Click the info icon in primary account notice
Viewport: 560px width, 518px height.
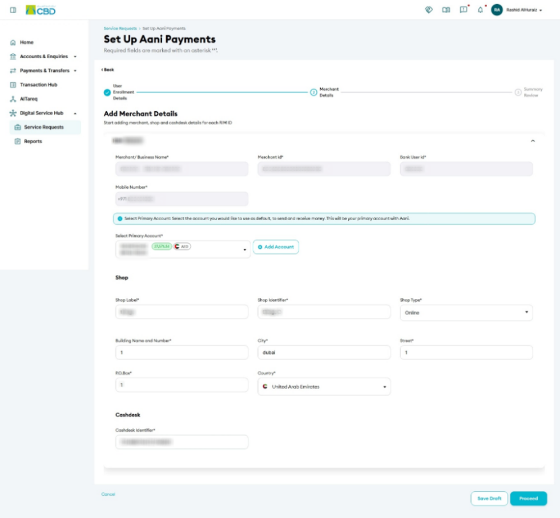tap(120, 218)
